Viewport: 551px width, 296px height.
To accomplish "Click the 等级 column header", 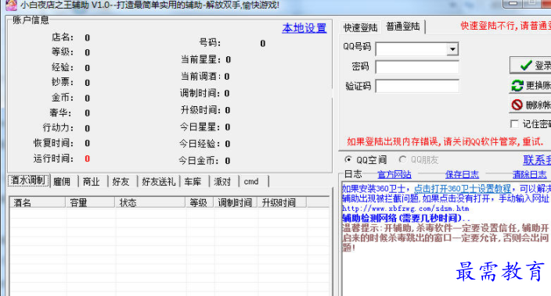I will [x=200, y=202].
